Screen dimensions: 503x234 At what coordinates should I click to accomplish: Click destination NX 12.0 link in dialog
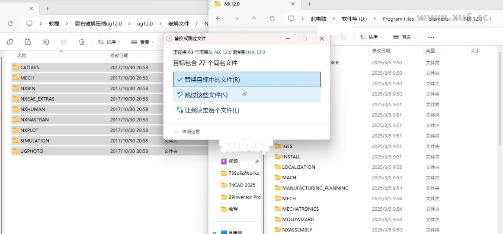coord(256,52)
